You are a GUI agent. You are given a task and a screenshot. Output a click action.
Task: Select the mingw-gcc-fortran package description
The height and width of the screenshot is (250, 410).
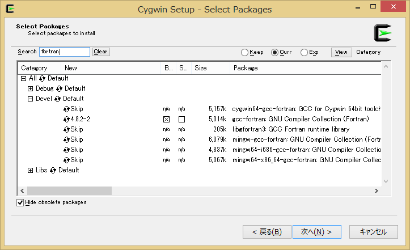tap(306, 139)
